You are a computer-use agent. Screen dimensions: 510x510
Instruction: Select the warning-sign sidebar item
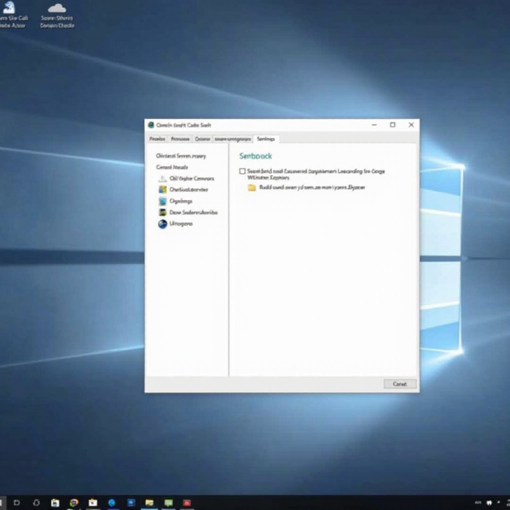[x=163, y=178]
